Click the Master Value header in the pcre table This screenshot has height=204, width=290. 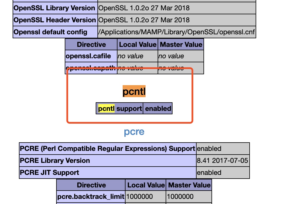pyautogui.click(x=189, y=185)
